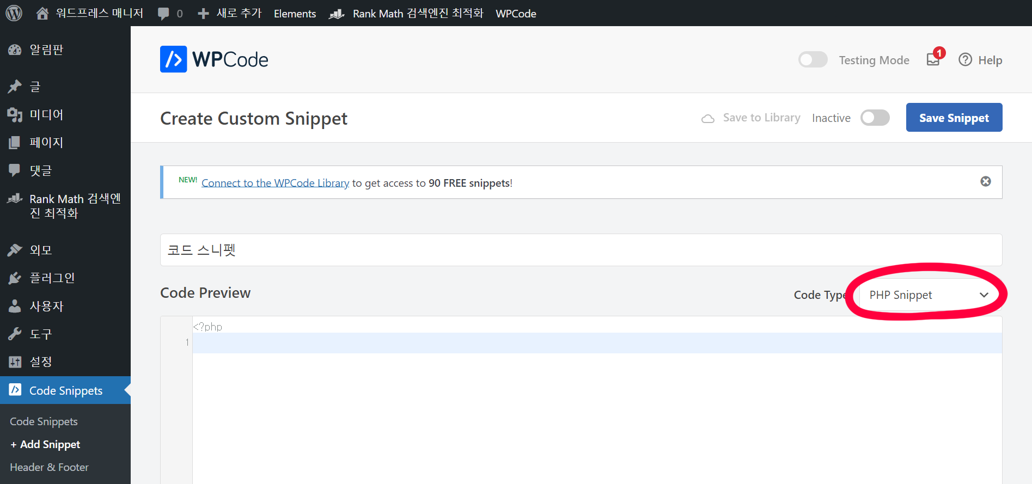
Task: Click the snippet title field 코드 스니펫
Action: [x=581, y=250]
